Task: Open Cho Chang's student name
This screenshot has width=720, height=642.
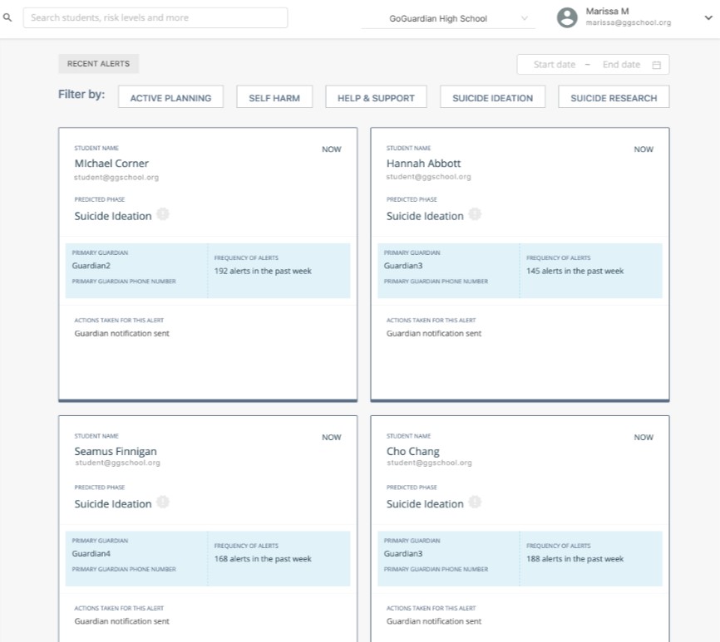Action: tap(413, 452)
